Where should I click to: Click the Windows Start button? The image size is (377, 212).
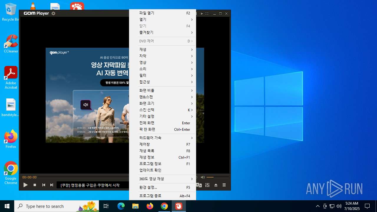pos(7,206)
